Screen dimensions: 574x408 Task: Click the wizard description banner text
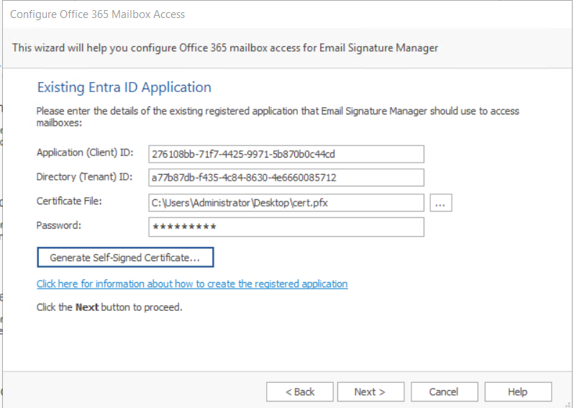tap(225, 48)
